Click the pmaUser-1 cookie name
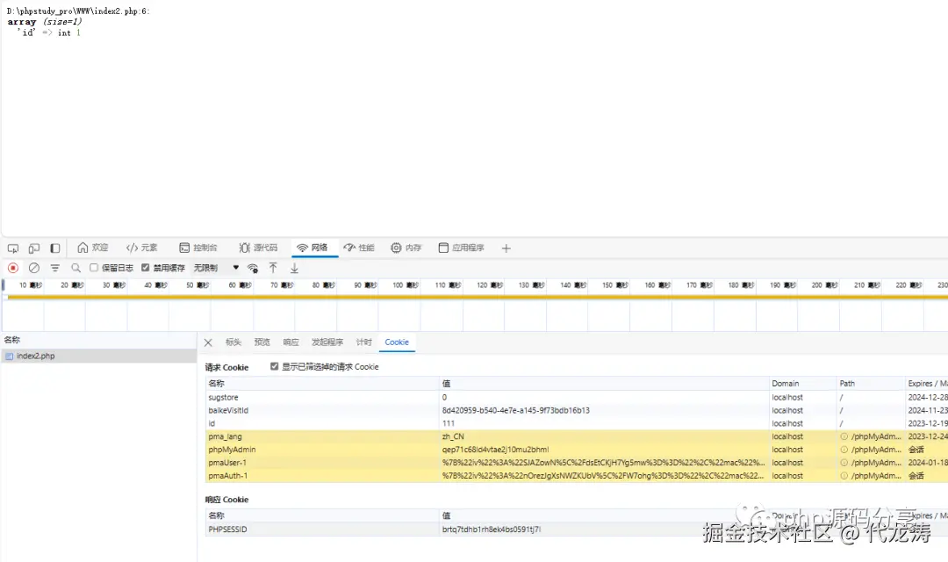948x562 pixels. tap(227, 463)
